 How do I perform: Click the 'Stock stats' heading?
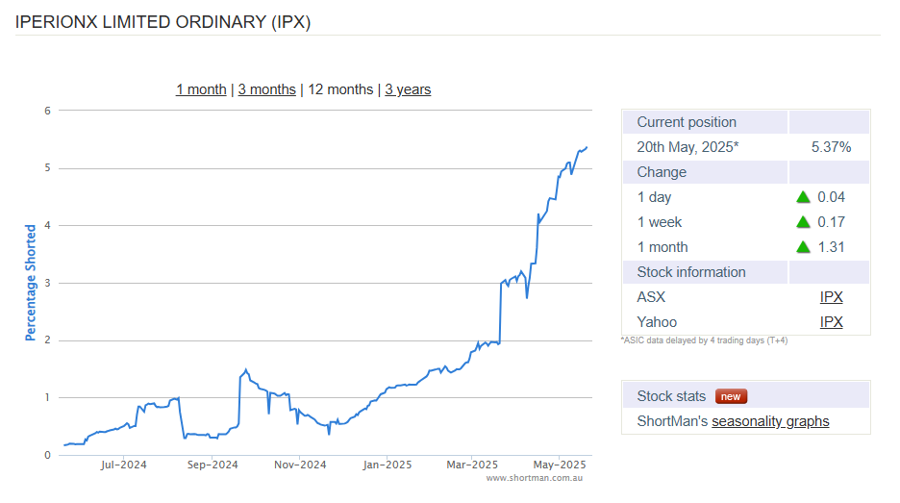[671, 396]
